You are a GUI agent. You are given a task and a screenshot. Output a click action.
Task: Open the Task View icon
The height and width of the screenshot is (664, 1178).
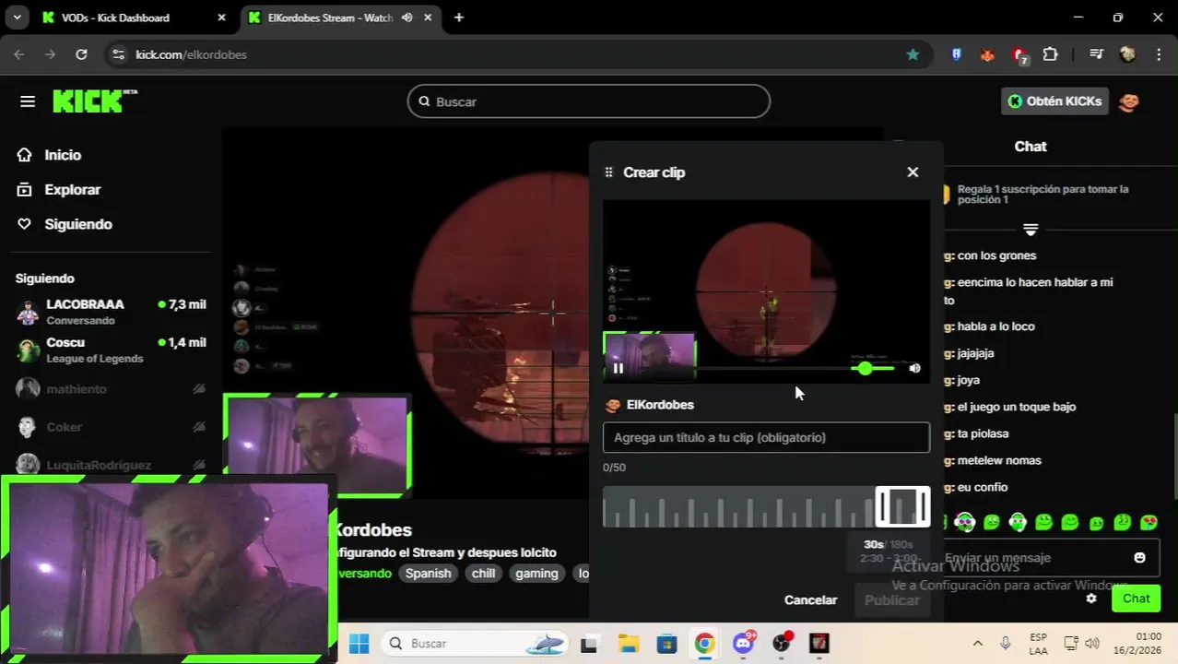coord(589,644)
